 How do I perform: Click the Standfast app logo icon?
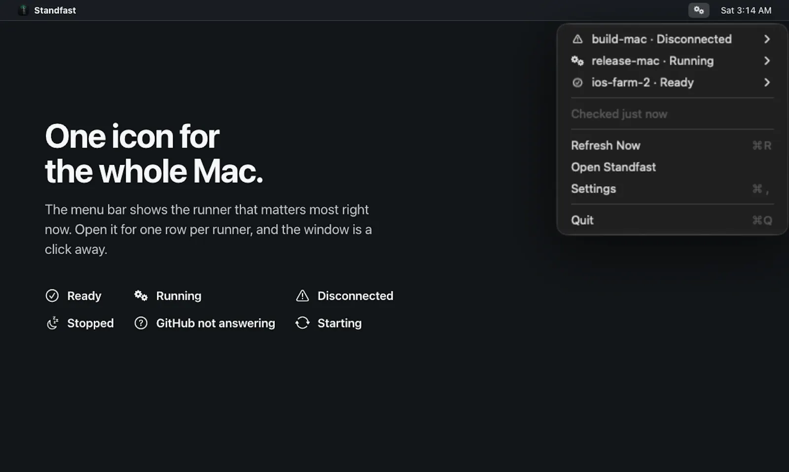point(23,10)
